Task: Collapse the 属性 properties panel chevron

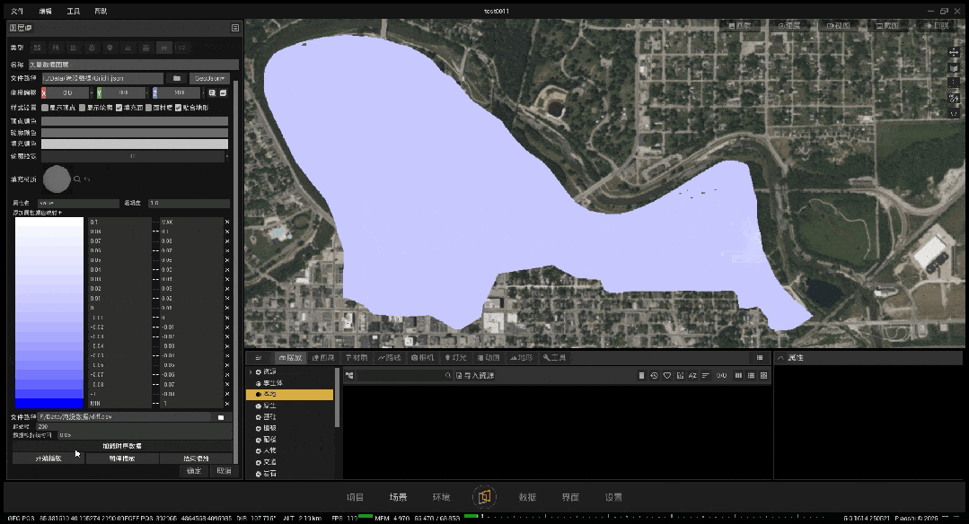Action: [x=780, y=358]
